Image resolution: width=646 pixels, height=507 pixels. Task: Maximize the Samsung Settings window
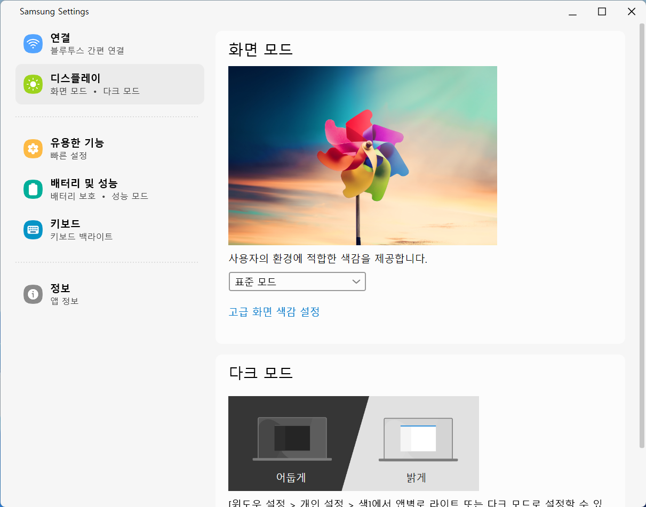pos(602,12)
